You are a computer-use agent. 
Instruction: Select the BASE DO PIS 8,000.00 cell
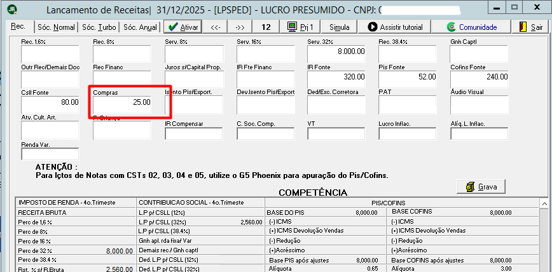326,212
